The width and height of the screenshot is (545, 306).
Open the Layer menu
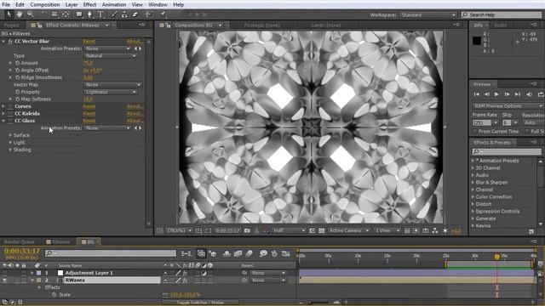[x=72, y=4]
